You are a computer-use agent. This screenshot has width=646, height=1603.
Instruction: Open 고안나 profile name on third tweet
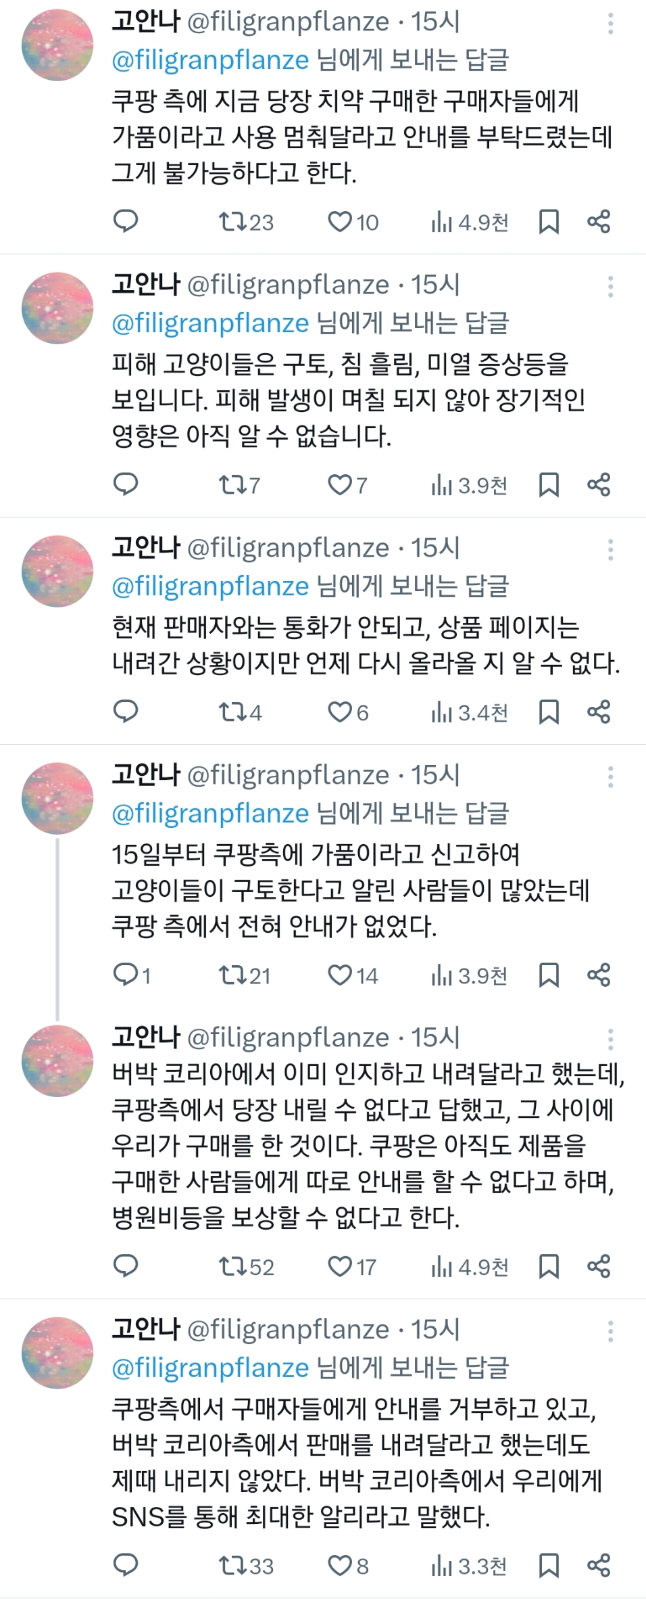click(146, 548)
